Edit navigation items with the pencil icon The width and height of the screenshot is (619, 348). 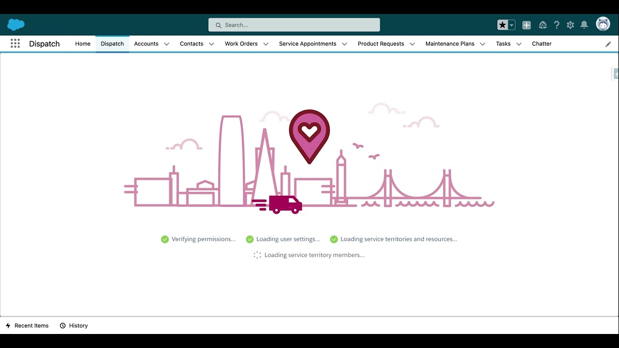[x=608, y=44]
